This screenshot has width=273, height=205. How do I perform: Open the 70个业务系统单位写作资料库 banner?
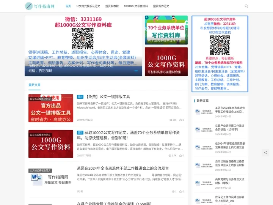coord(166,30)
